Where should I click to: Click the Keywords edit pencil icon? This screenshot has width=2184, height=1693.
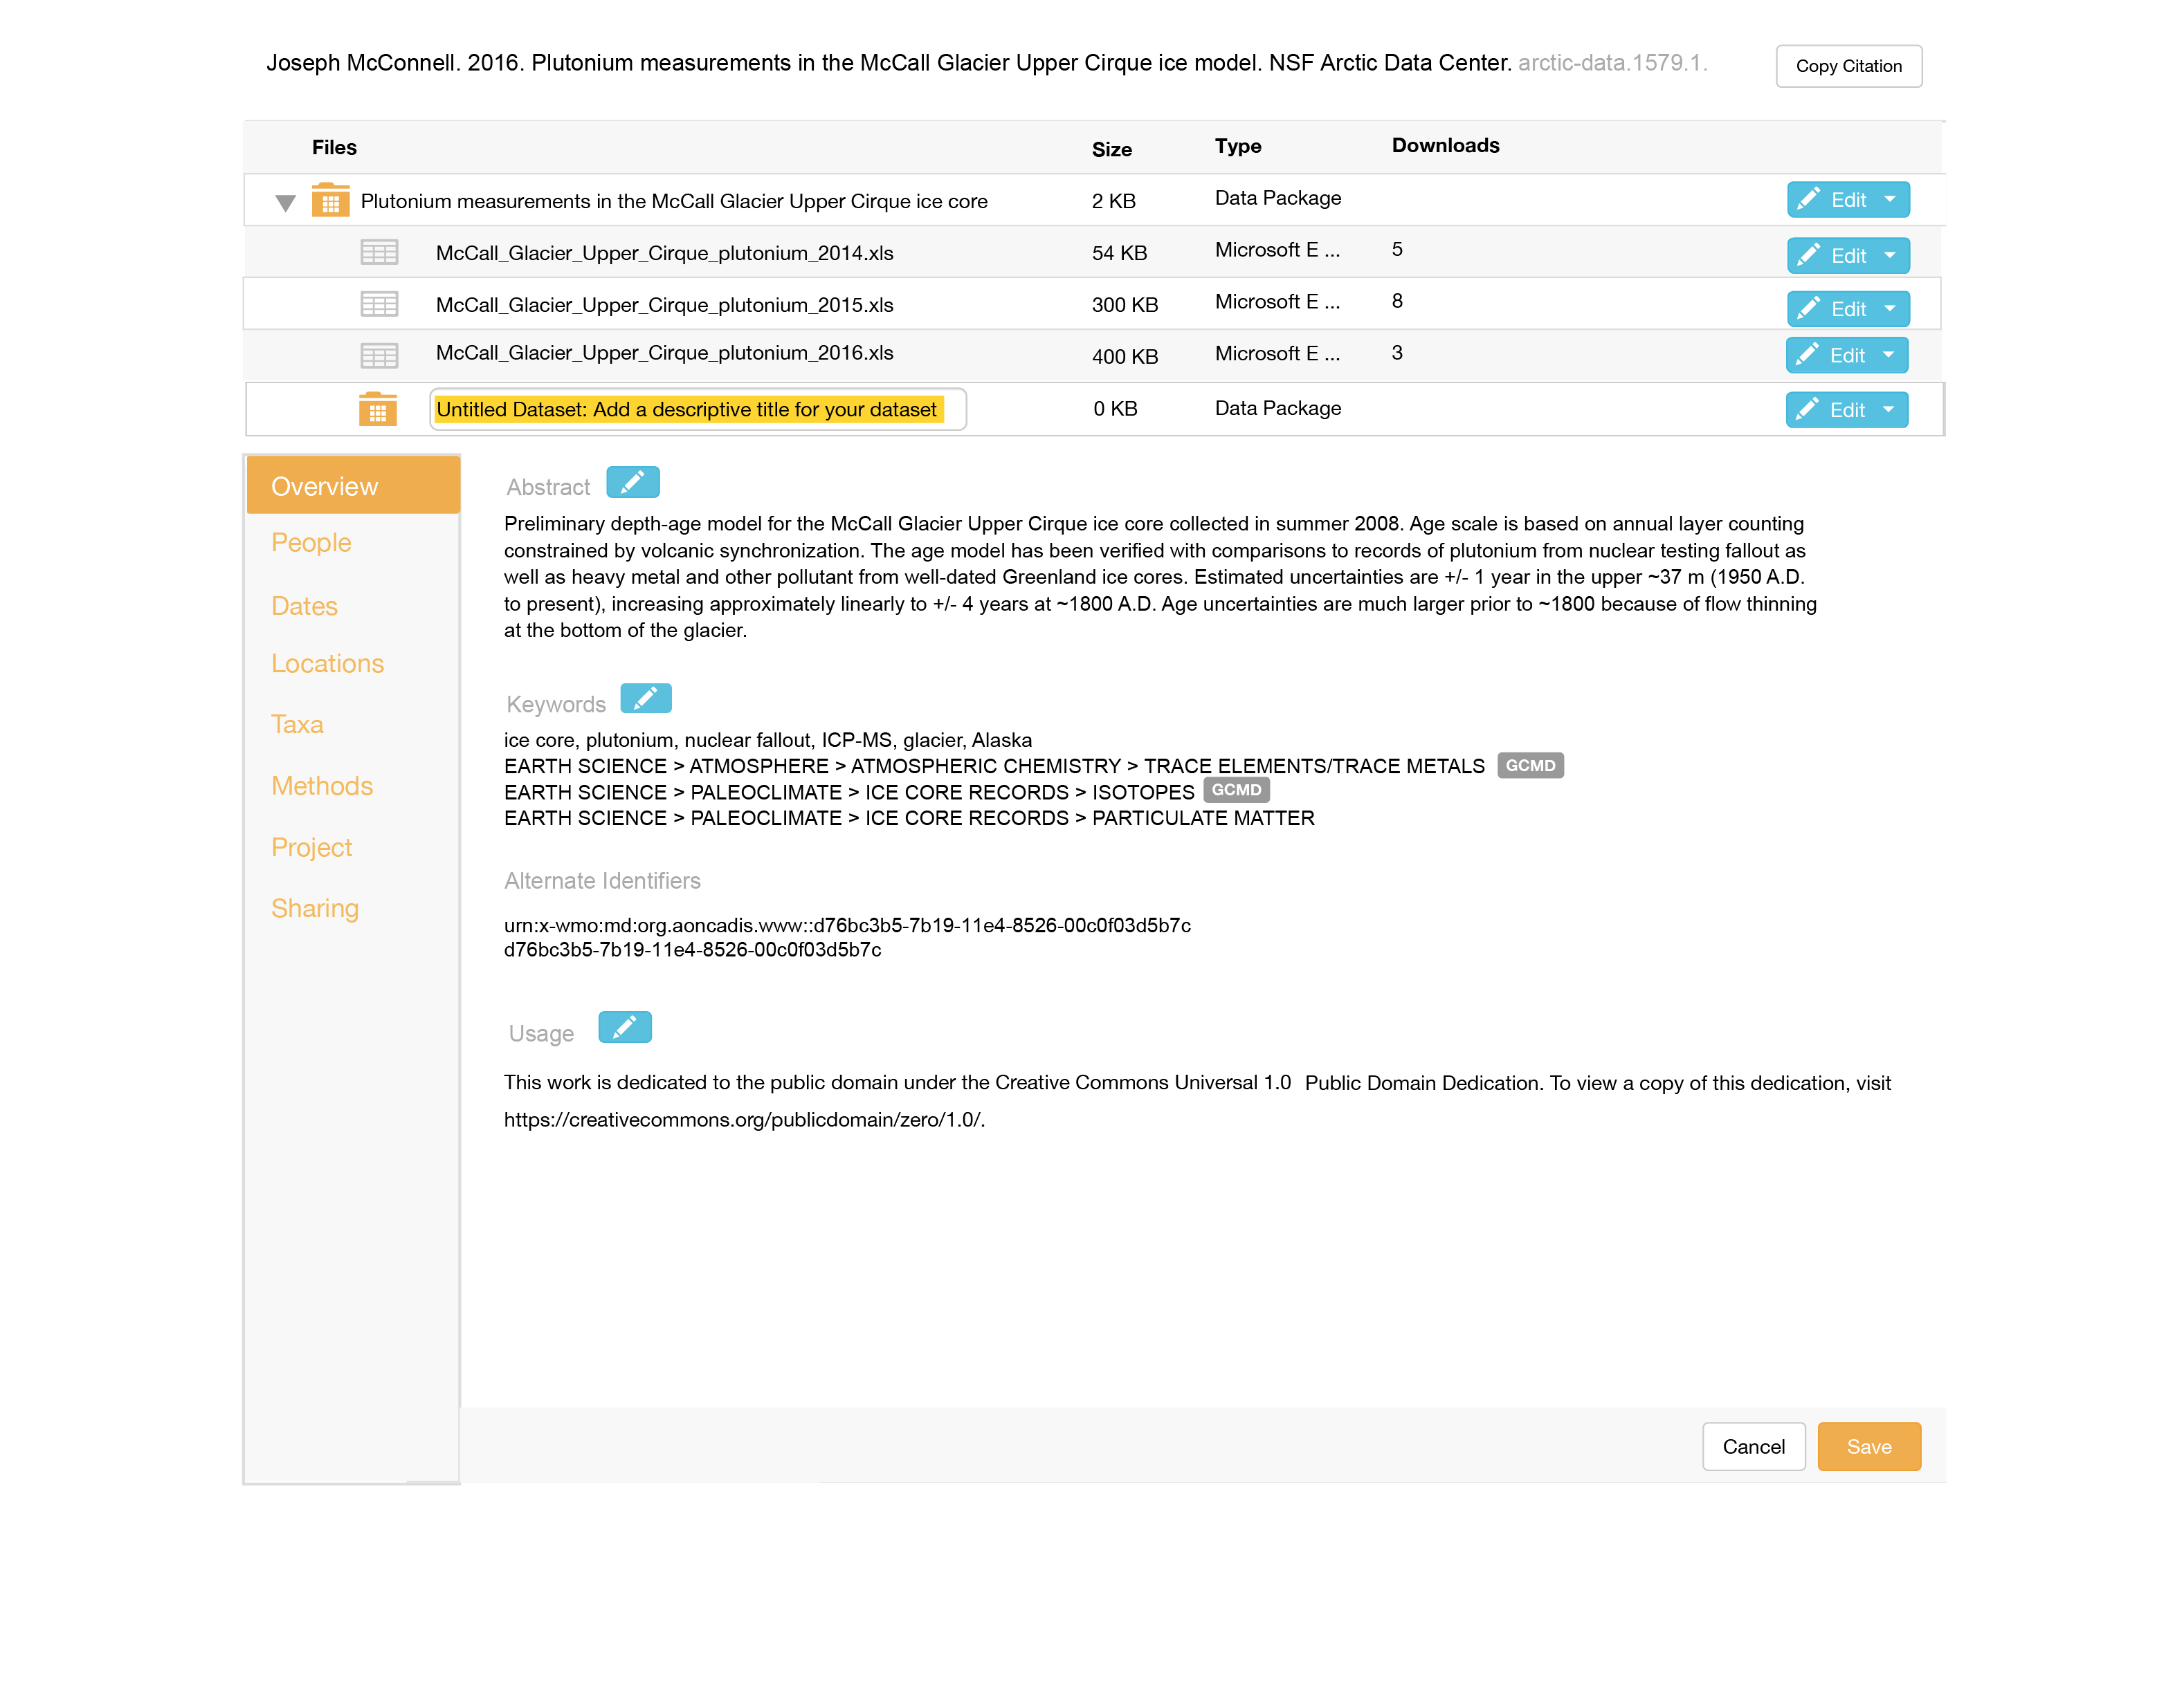pos(645,699)
